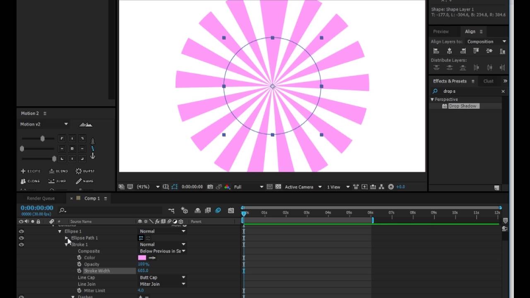Select the Comp 1 timeline tab
The image size is (530, 298).
click(92, 198)
